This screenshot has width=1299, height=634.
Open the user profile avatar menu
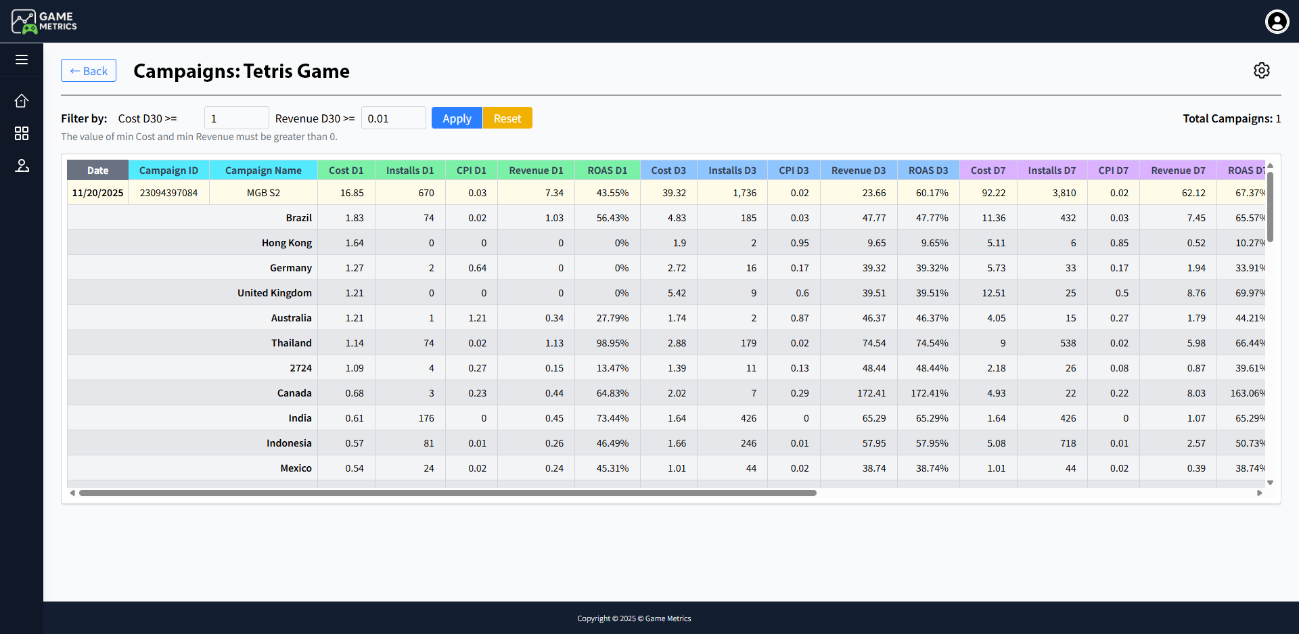click(1277, 22)
